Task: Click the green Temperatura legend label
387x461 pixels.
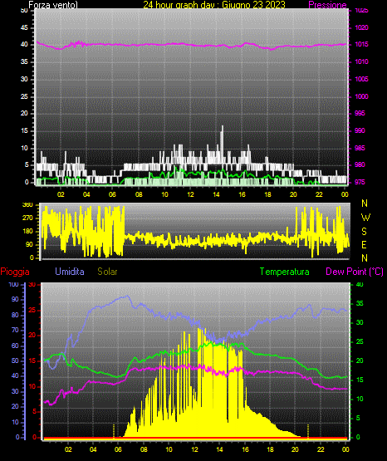Action: (x=285, y=272)
